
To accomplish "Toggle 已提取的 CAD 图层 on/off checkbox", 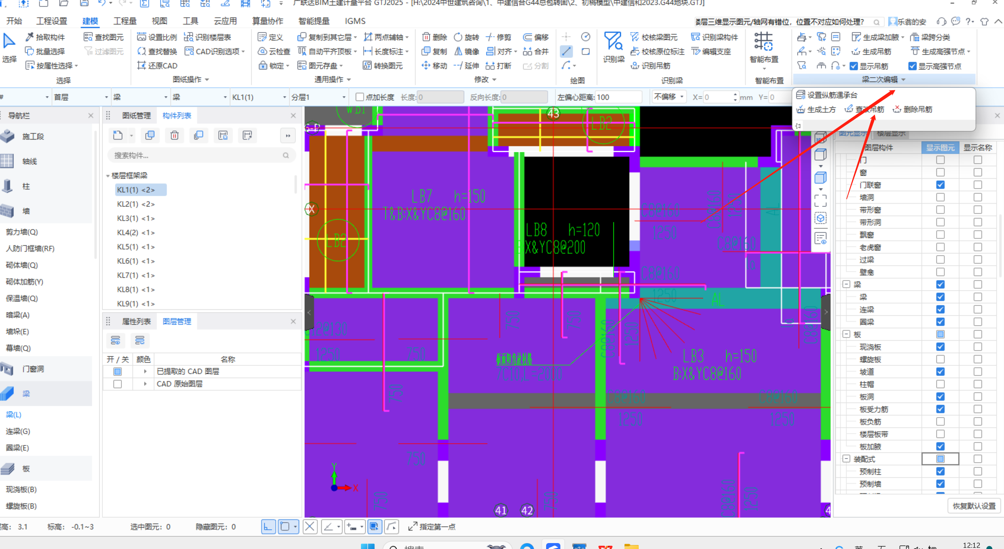I will click(x=118, y=371).
